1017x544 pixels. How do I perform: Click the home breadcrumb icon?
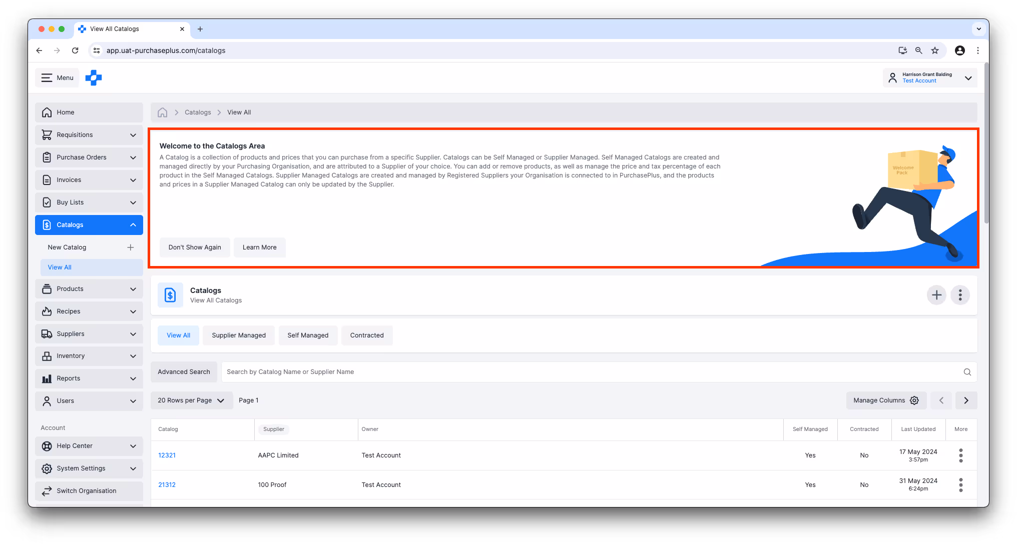(x=162, y=112)
